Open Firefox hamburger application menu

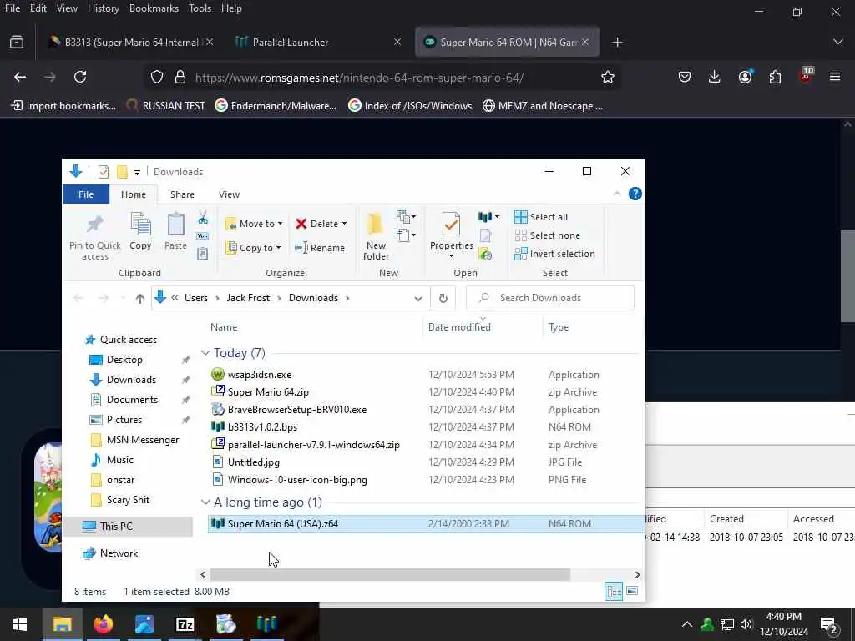point(835,77)
